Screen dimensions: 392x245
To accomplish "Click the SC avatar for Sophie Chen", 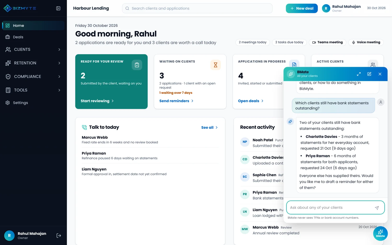I will point(245,177).
